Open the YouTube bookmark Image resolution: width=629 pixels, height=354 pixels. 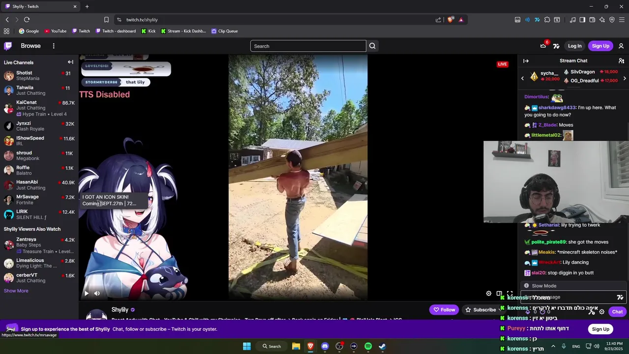click(x=56, y=31)
